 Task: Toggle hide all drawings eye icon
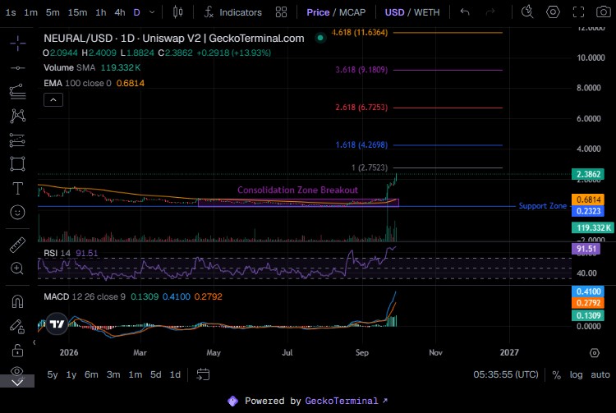(18, 370)
